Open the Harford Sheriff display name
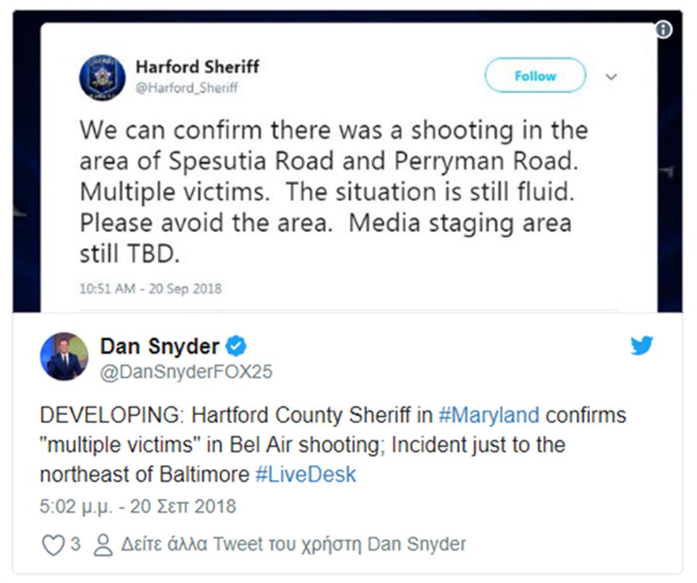The width and height of the screenshot is (697, 583). (197, 67)
